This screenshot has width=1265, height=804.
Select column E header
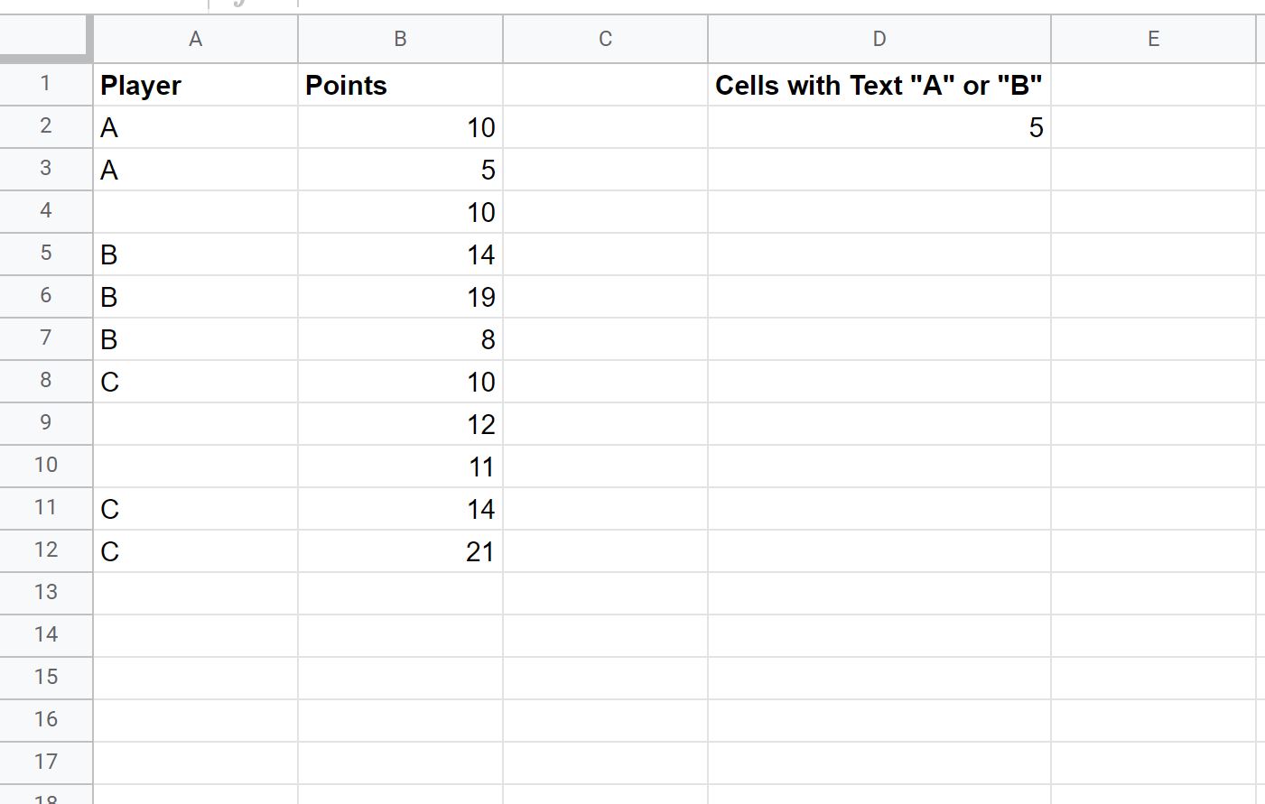(1153, 39)
